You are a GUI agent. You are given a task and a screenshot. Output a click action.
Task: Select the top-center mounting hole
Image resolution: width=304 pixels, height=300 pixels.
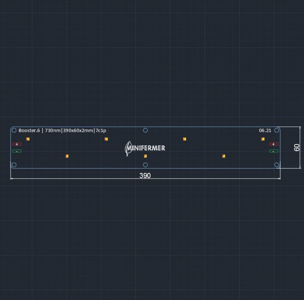[146, 130]
